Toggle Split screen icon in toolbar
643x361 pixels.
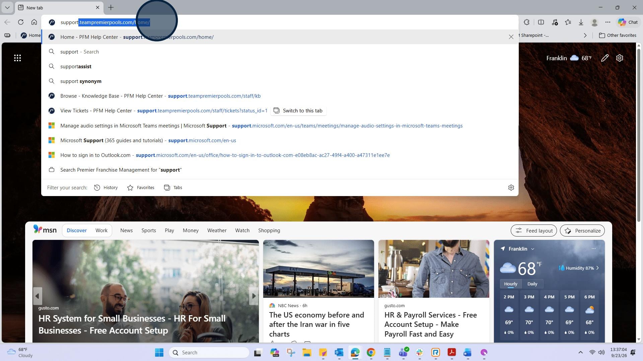click(541, 22)
